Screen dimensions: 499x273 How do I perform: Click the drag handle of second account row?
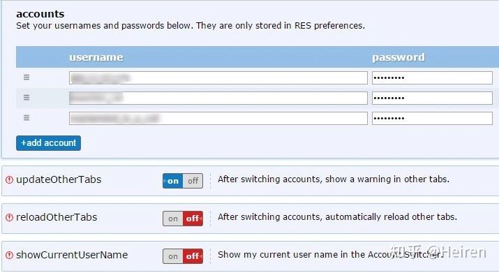point(27,98)
